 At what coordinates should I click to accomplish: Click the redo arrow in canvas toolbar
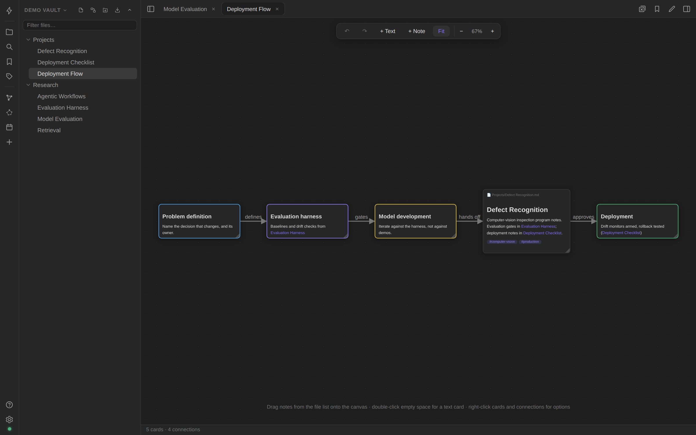pyautogui.click(x=365, y=31)
